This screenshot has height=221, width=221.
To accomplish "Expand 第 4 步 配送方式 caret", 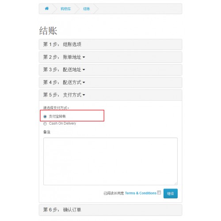I will point(84,82).
